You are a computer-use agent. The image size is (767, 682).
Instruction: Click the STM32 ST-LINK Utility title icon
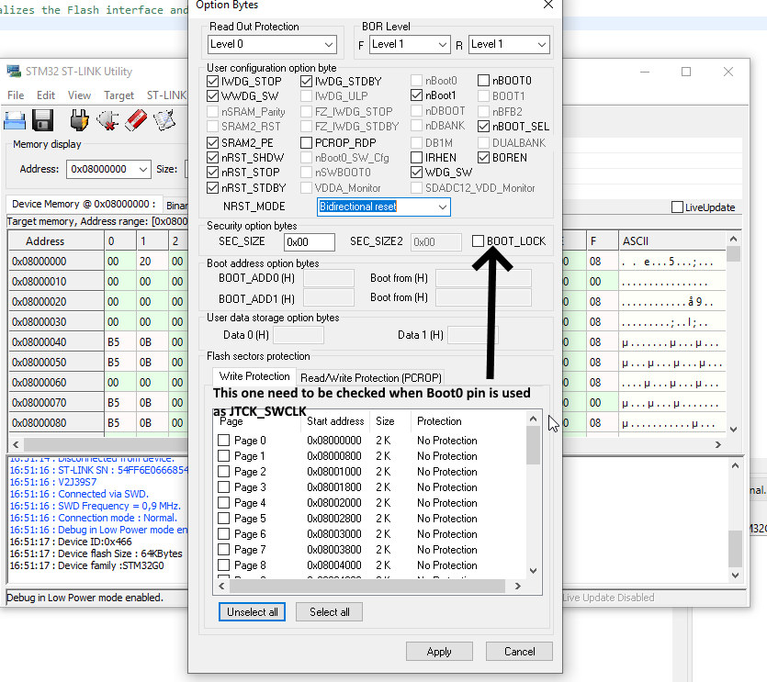click(x=14, y=71)
